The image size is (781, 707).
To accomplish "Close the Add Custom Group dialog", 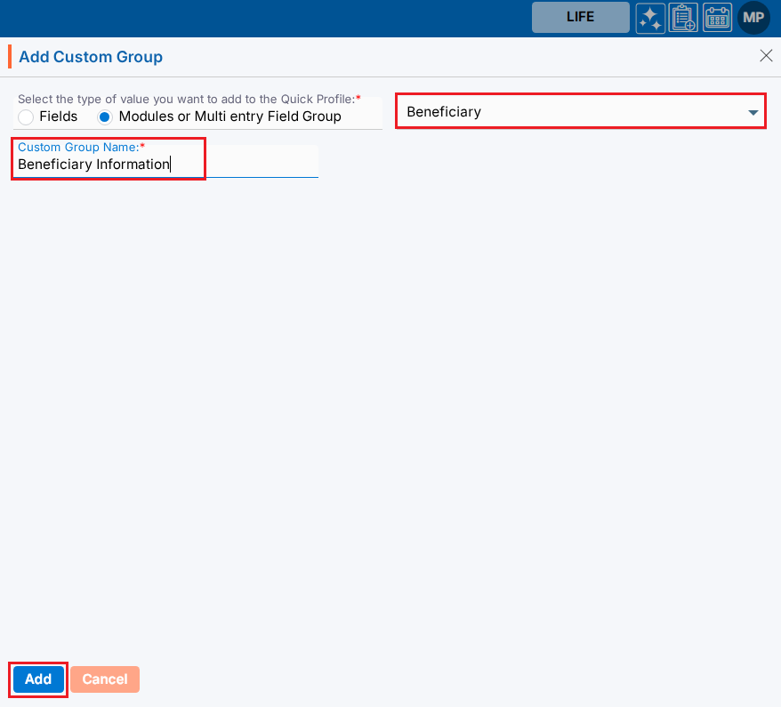I will [x=766, y=56].
